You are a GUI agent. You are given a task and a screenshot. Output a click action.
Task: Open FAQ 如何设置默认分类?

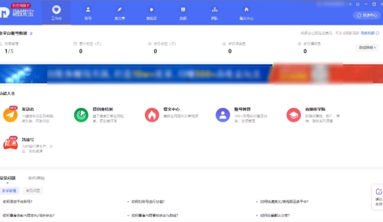tap(275, 216)
